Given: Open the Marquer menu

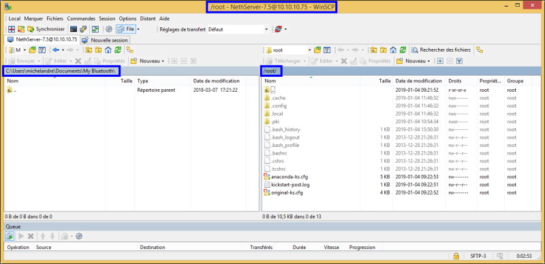Looking at the screenshot, I should tap(33, 18).
